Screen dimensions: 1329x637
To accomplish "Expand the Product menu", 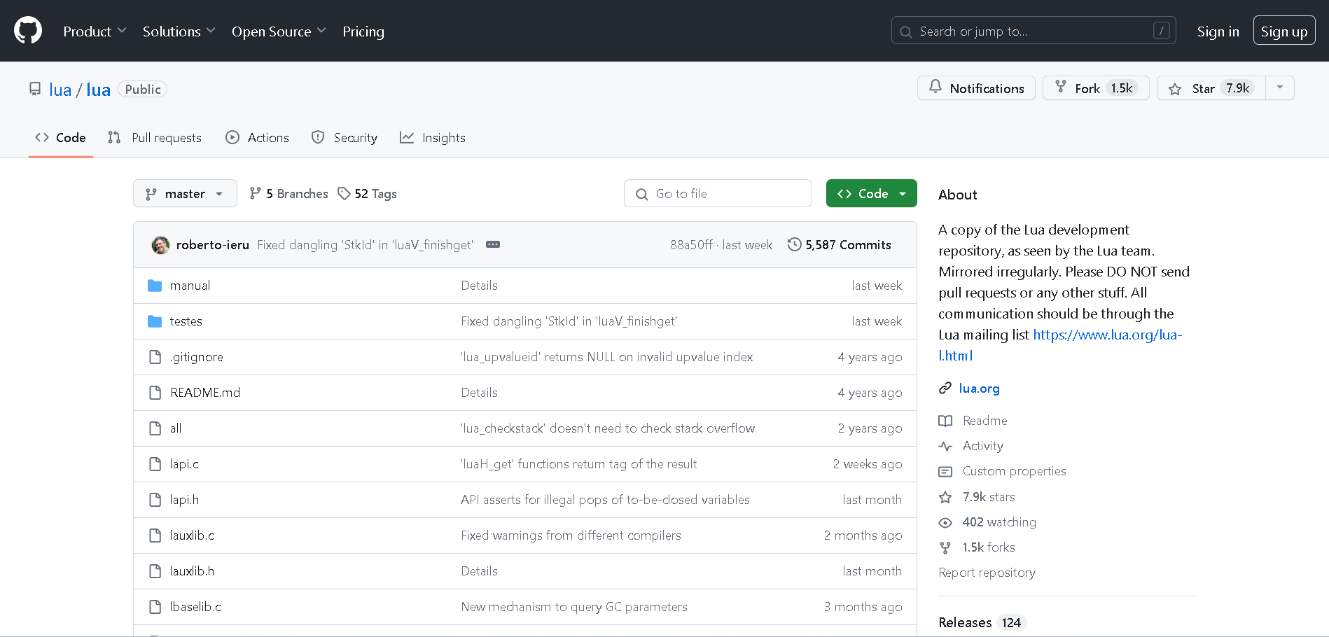I will (95, 31).
